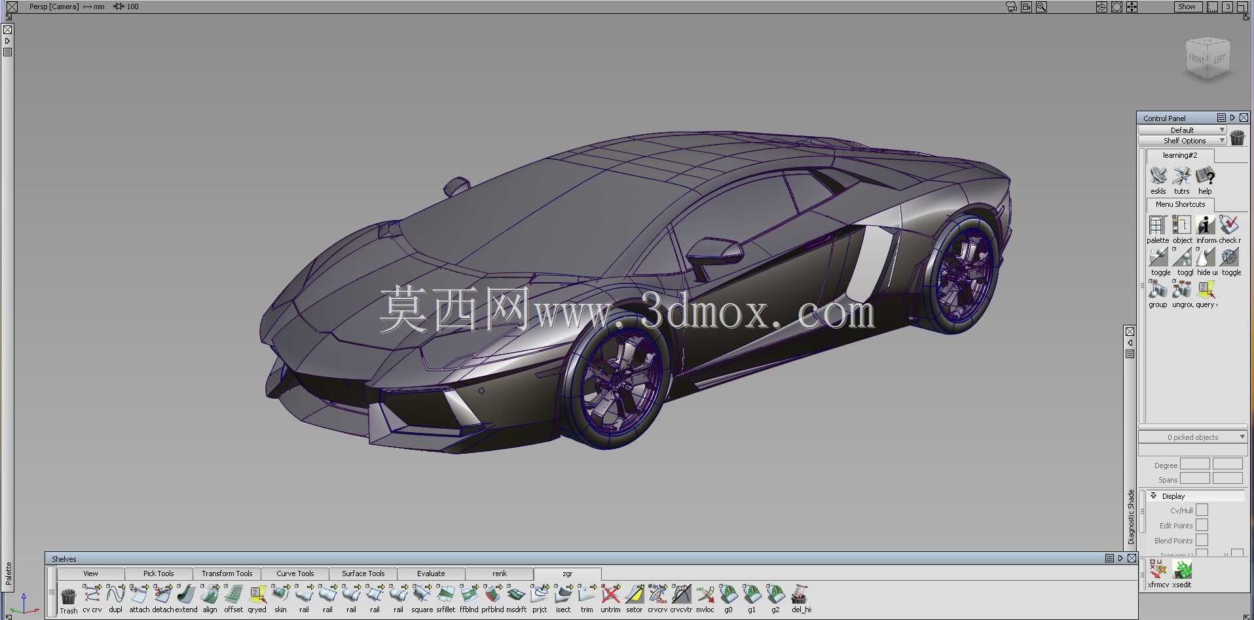
Task: Activate the mvloc move locator tool
Action: pos(705,594)
